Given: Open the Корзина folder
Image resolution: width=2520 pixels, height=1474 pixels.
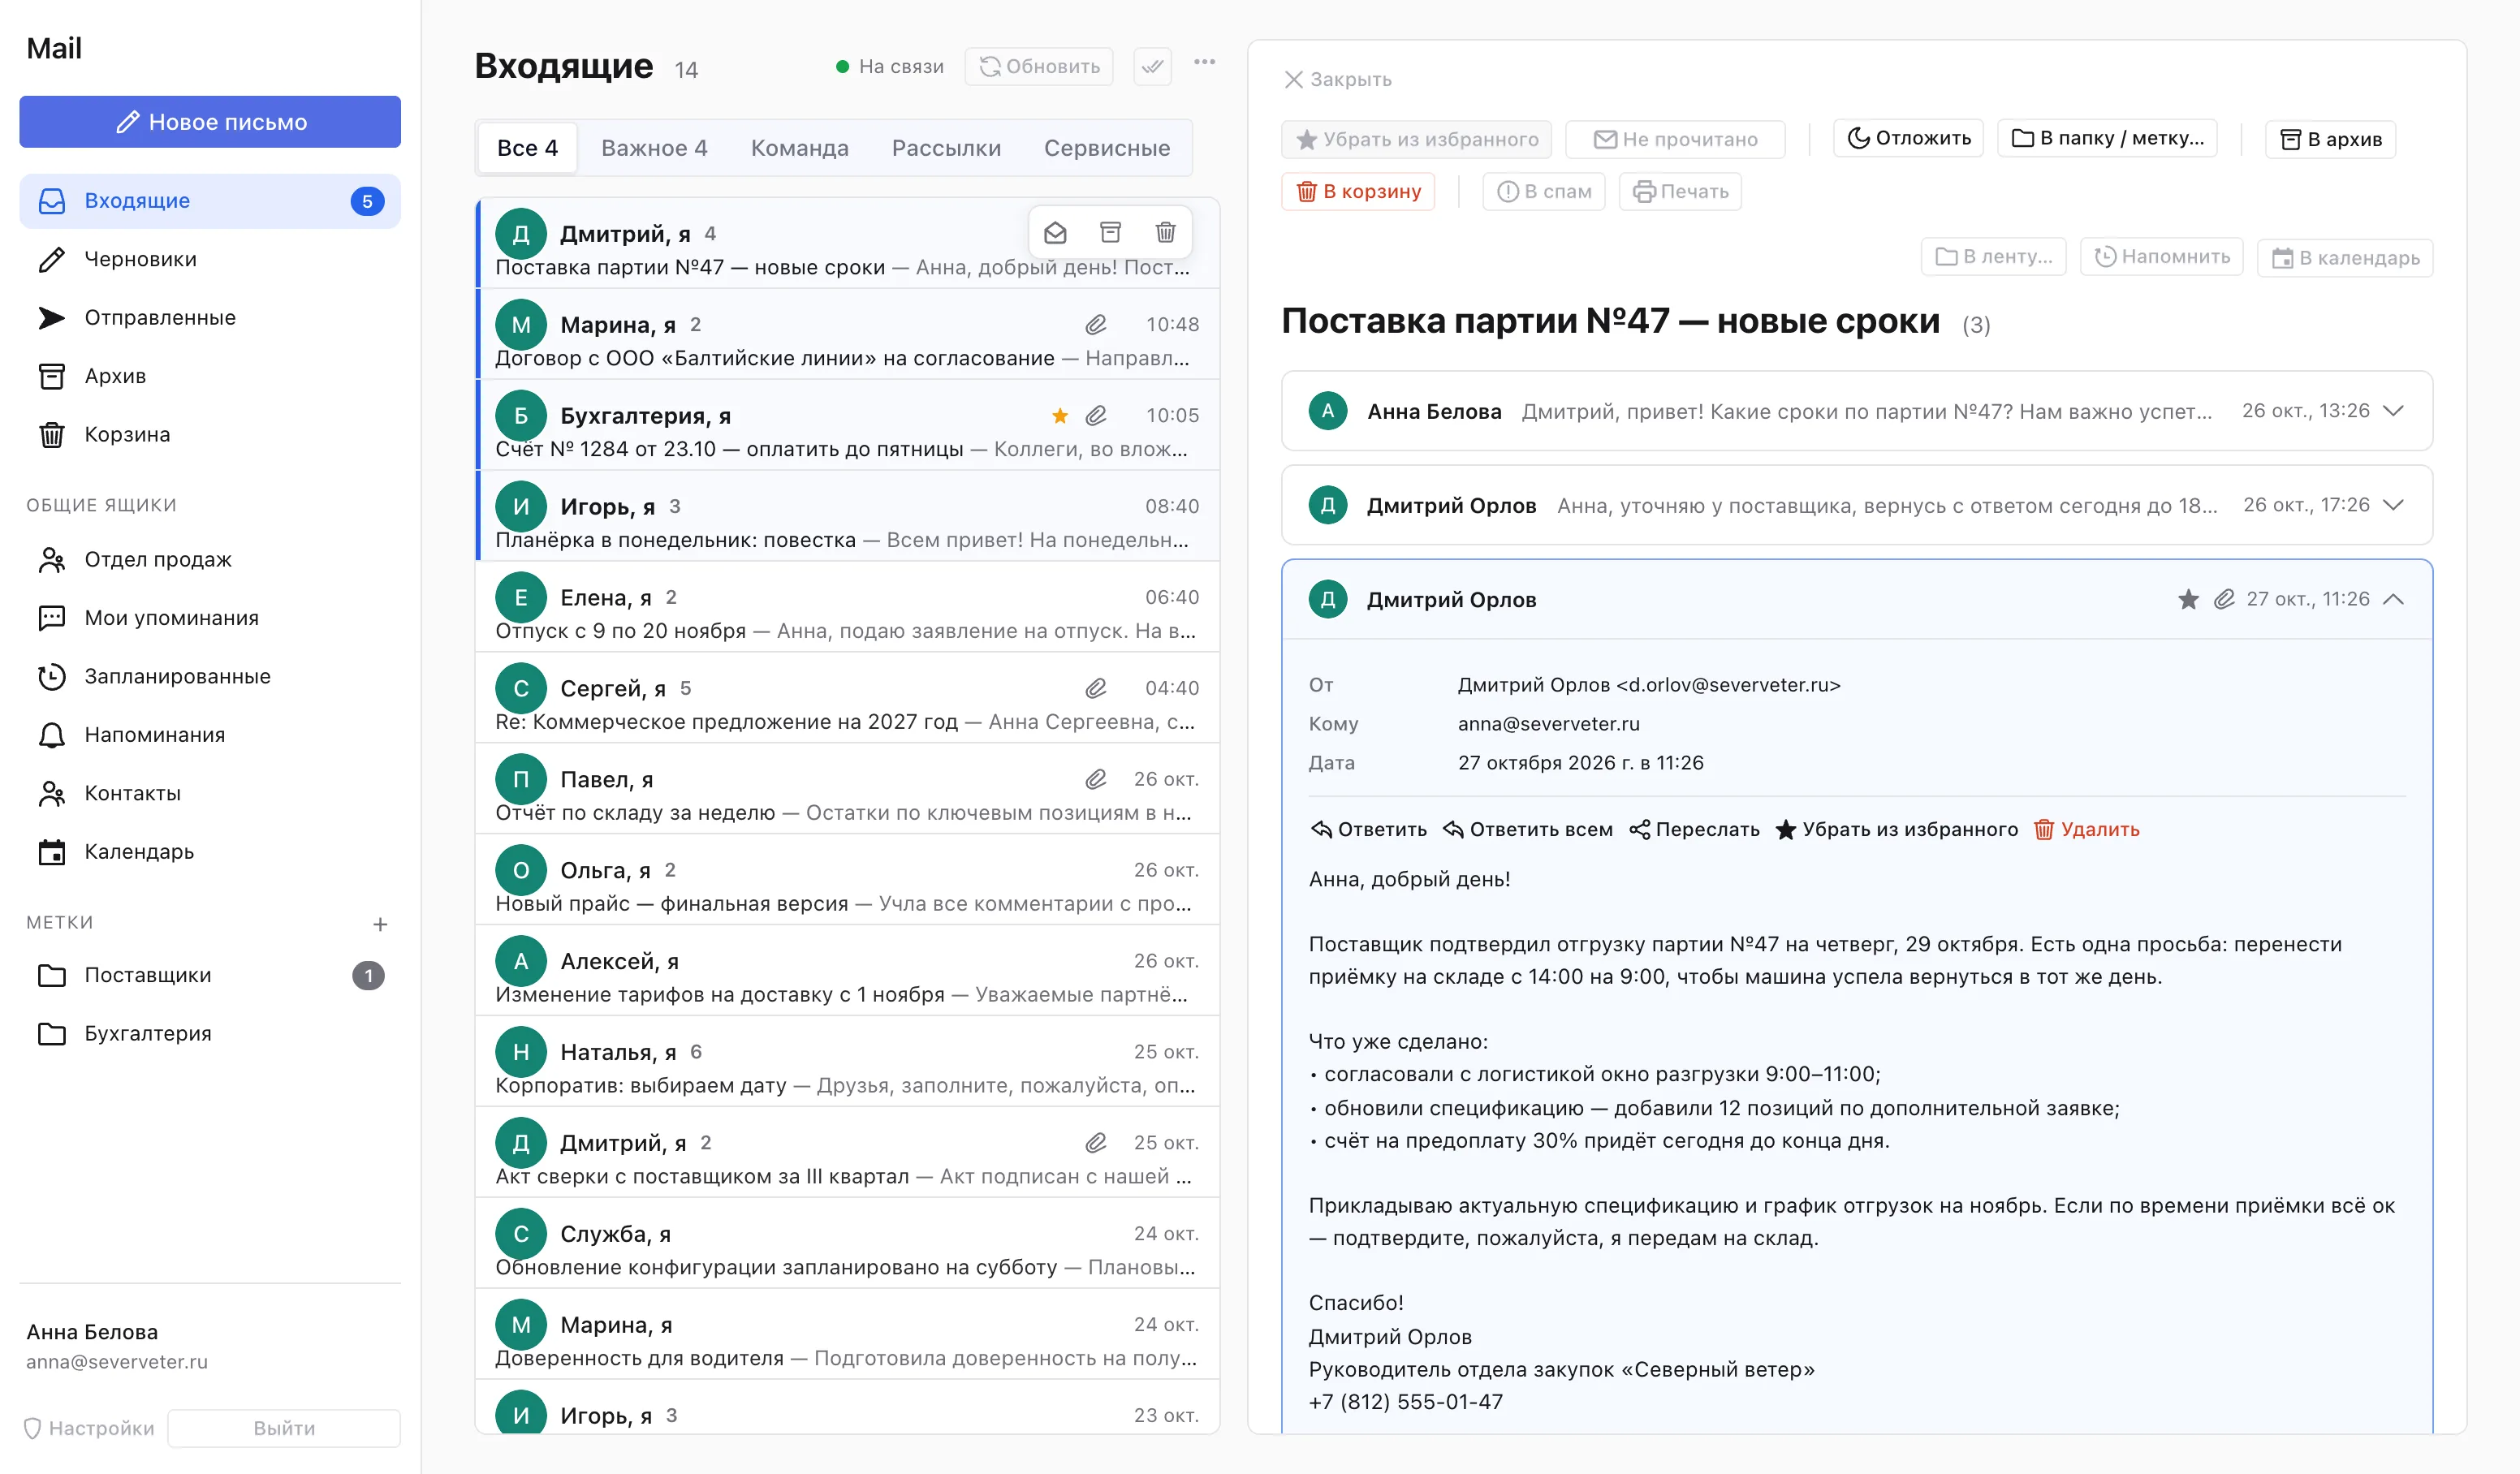Looking at the screenshot, I should (x=210, y=434).
